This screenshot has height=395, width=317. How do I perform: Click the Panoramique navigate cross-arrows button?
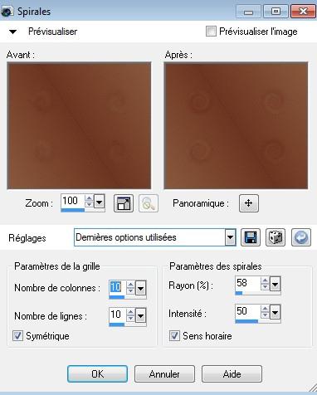(249, 203)
